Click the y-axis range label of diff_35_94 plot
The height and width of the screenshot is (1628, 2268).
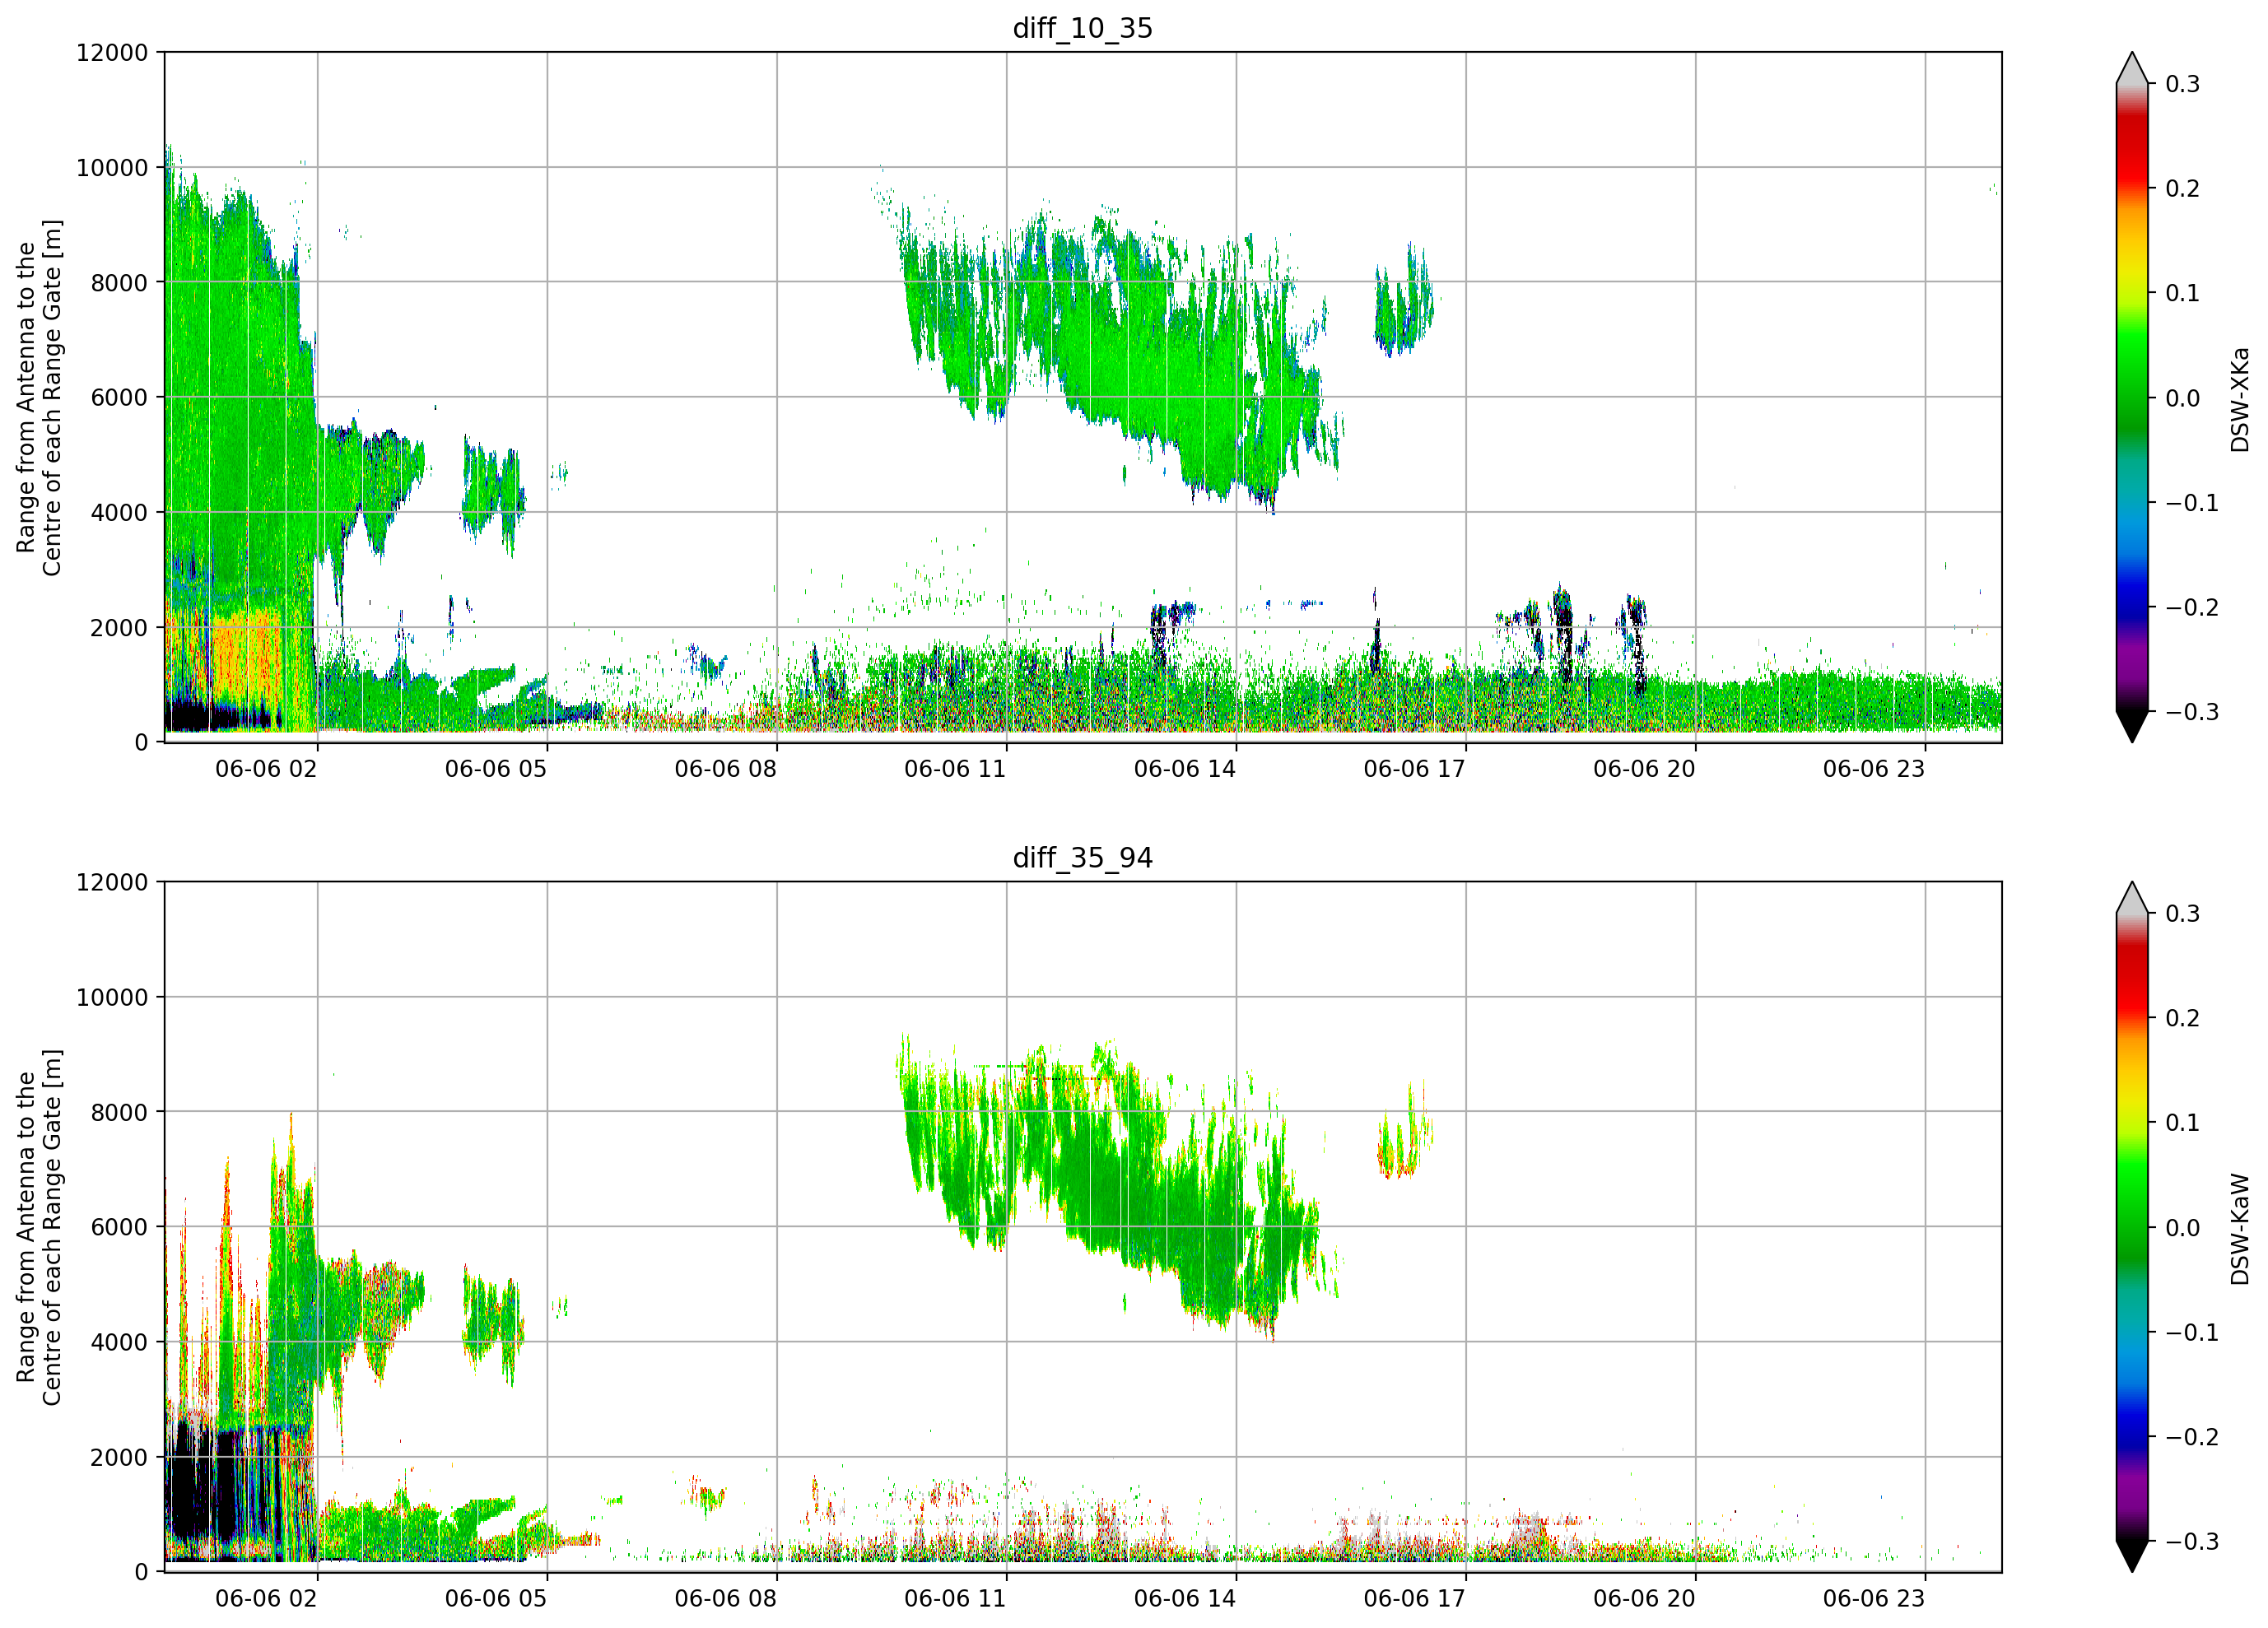pyautogui.click(x=39, y=1228)
